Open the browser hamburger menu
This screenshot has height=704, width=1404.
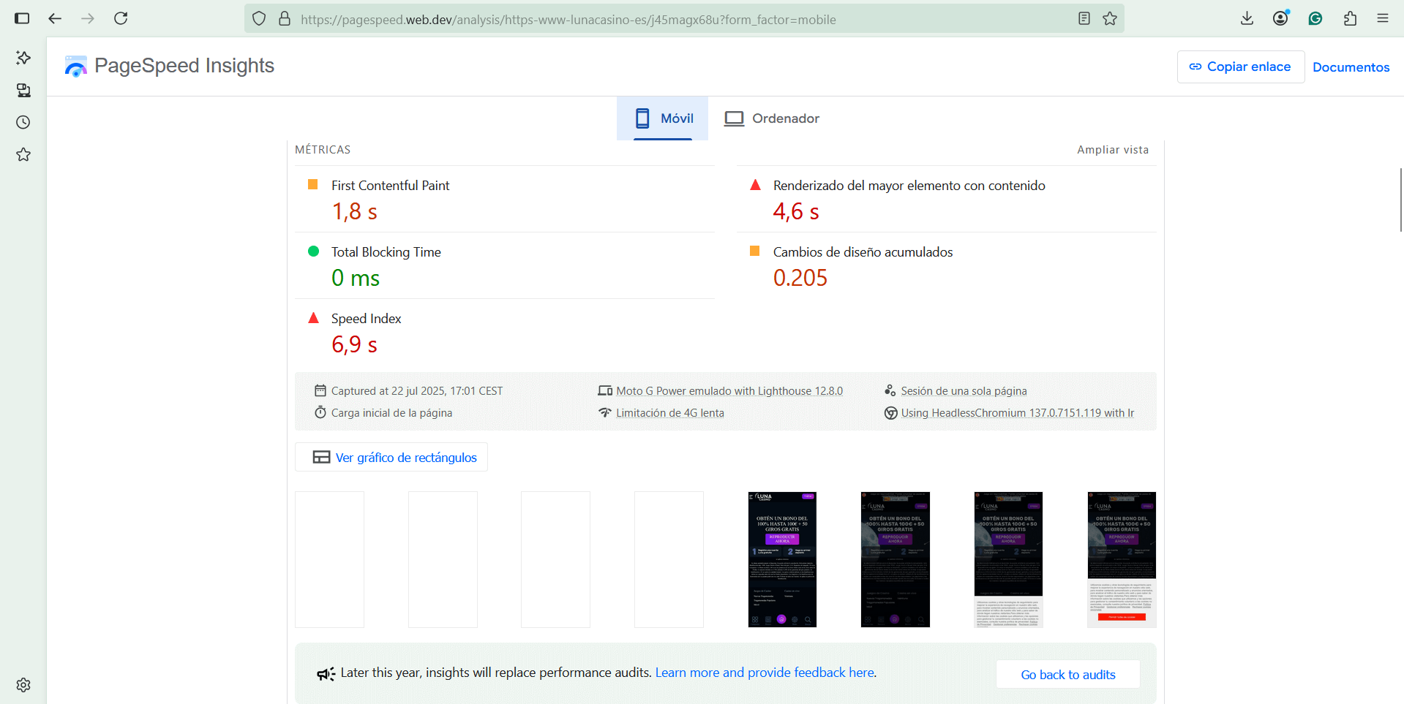point(1383,18)
